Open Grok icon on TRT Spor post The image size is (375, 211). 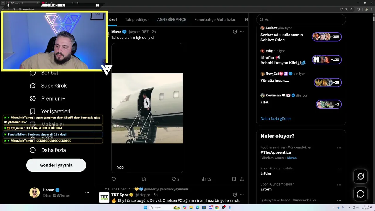point(235,195)
